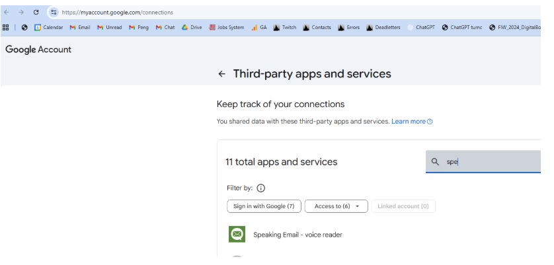
Task: Click the Filter by info icon
Action: 260,188
